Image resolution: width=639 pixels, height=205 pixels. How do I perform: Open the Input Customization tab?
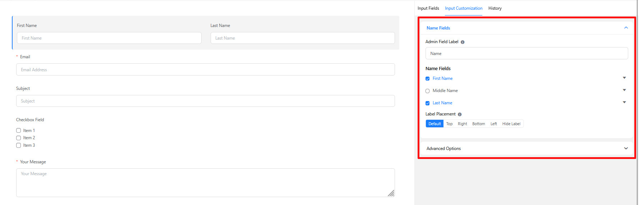[464, 8]
